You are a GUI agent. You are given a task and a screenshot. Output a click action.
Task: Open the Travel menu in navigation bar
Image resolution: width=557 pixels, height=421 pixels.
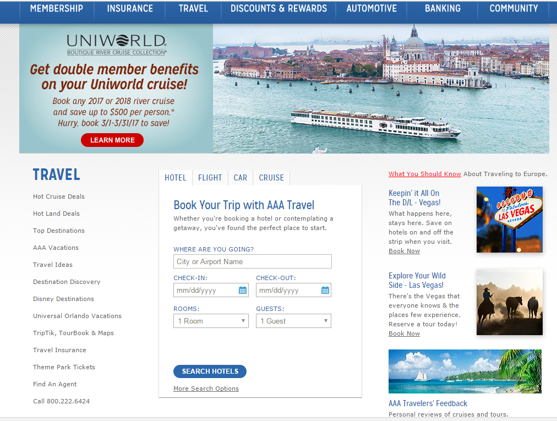[x=193, y=8]
